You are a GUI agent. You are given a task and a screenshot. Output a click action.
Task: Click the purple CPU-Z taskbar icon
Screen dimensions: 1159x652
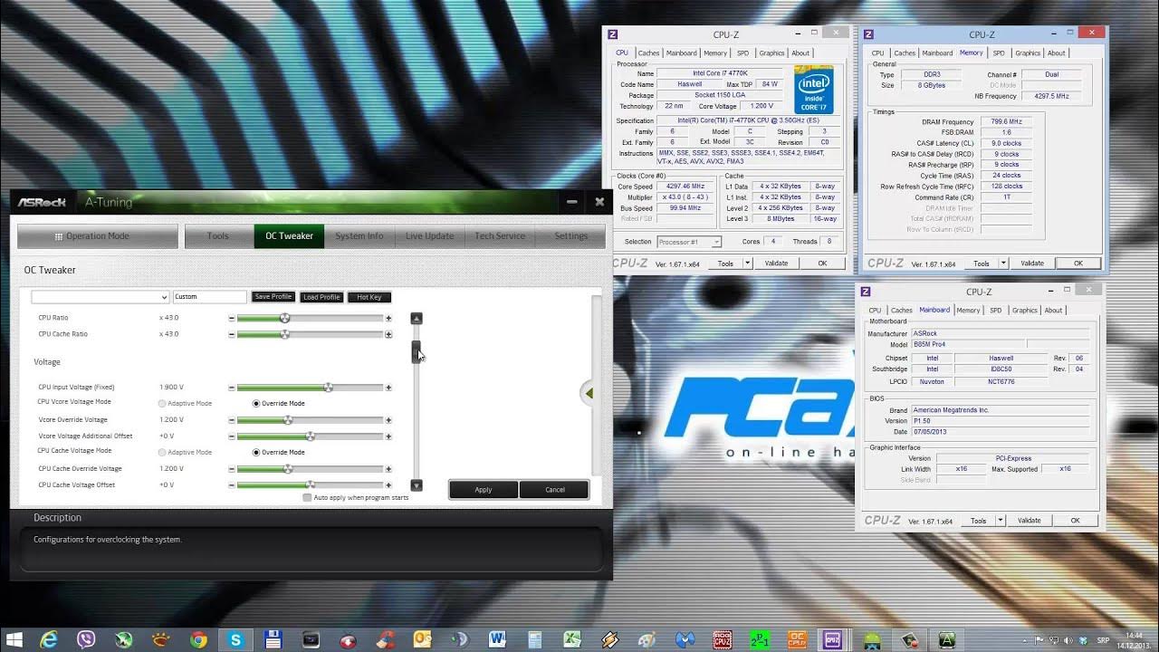click(832, 639)
